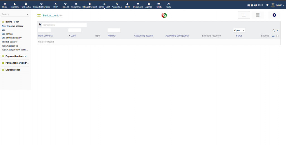Viewport: 286px width, 145px height.
Task: Open New financial account link
Action: click(x=13, y=26)
